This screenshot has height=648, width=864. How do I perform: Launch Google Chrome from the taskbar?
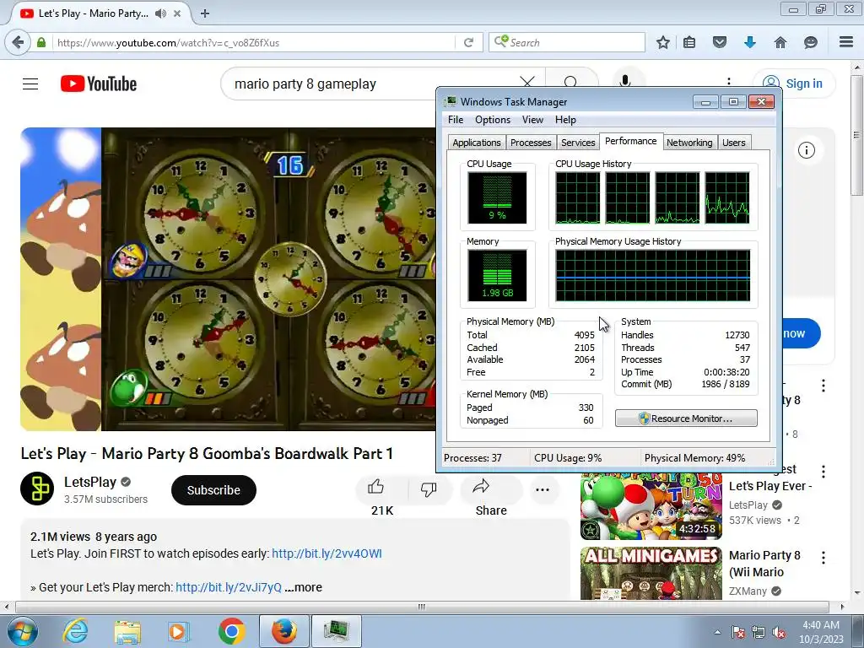(231, 631)
